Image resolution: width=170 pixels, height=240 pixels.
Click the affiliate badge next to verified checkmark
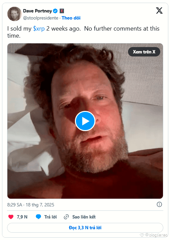(x=62, y=11)
